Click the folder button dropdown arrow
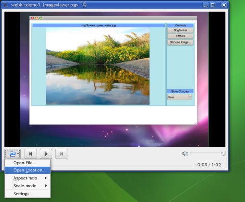The height and width of the screenshot is (202, 245). click(x=18, y=154)
